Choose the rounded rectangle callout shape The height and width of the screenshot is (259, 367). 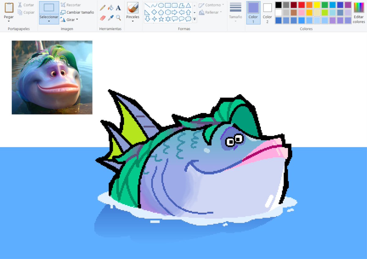175,19
